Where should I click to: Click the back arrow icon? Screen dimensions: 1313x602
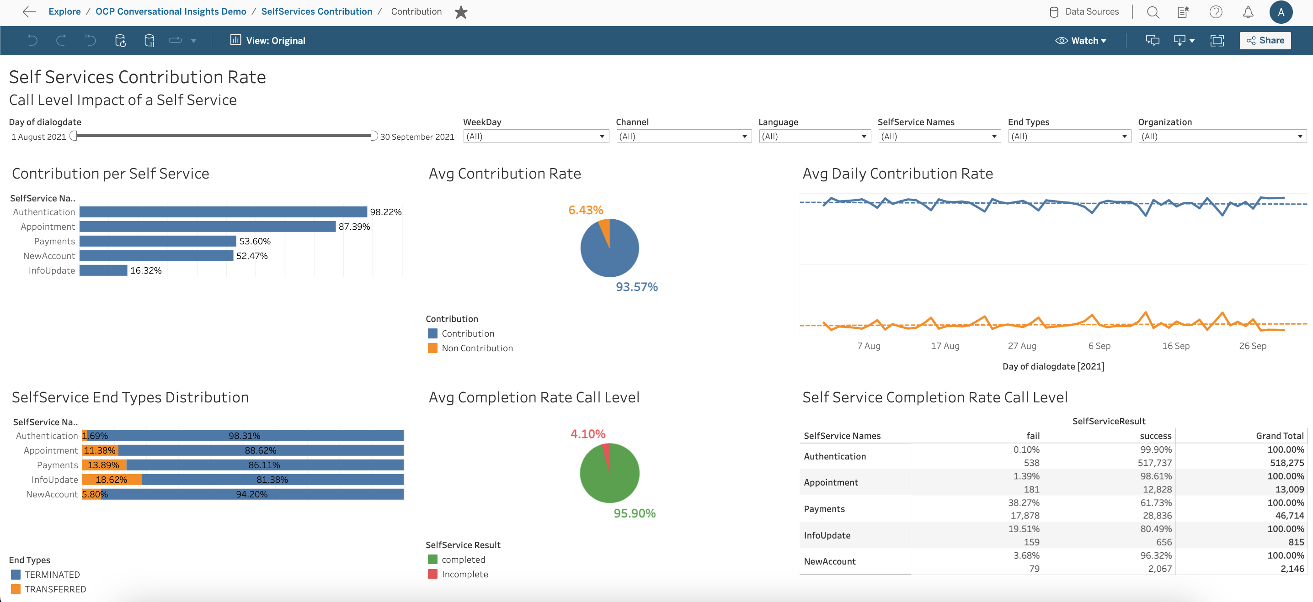point(29,11)
